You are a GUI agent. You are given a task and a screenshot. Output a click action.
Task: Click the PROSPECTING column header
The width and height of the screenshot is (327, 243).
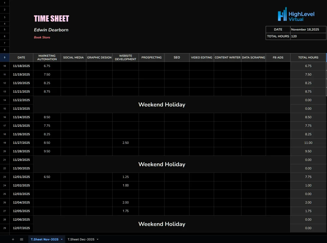[152, 57]
